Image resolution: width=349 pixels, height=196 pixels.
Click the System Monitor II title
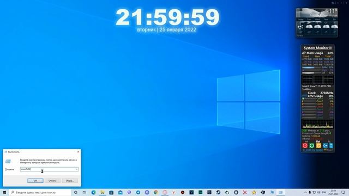point(317,48)
